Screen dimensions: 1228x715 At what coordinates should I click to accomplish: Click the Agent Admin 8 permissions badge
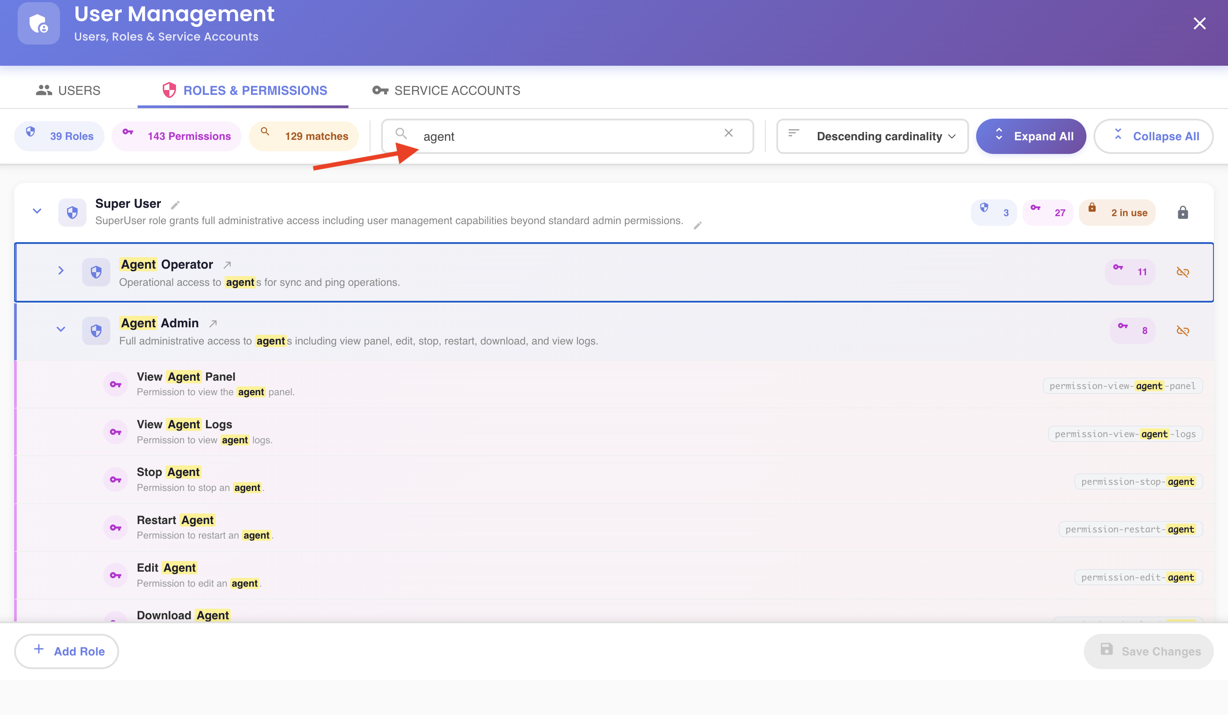click(1132, 330)
